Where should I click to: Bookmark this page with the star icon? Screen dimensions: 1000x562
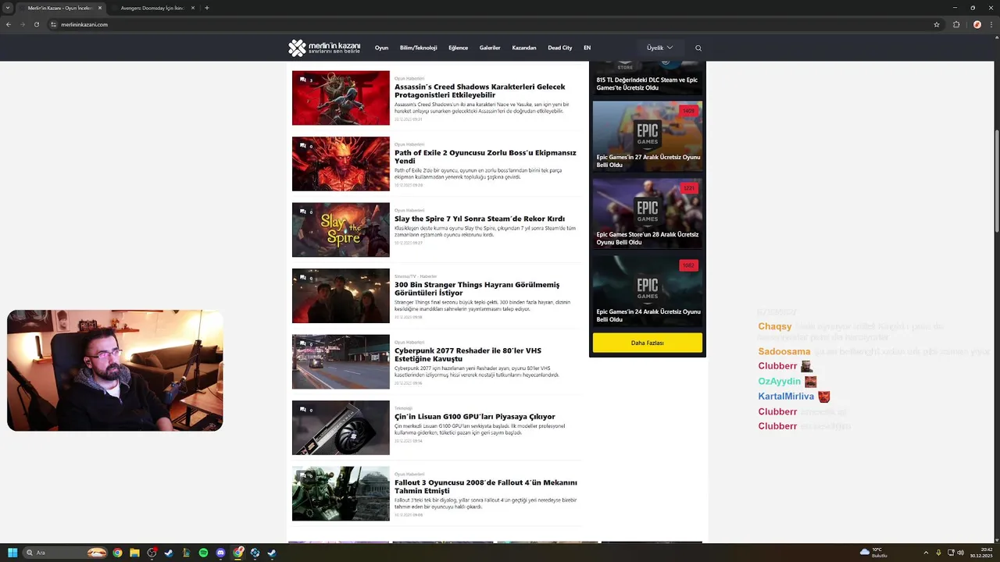pyautogui.click(x=937, y=24)
